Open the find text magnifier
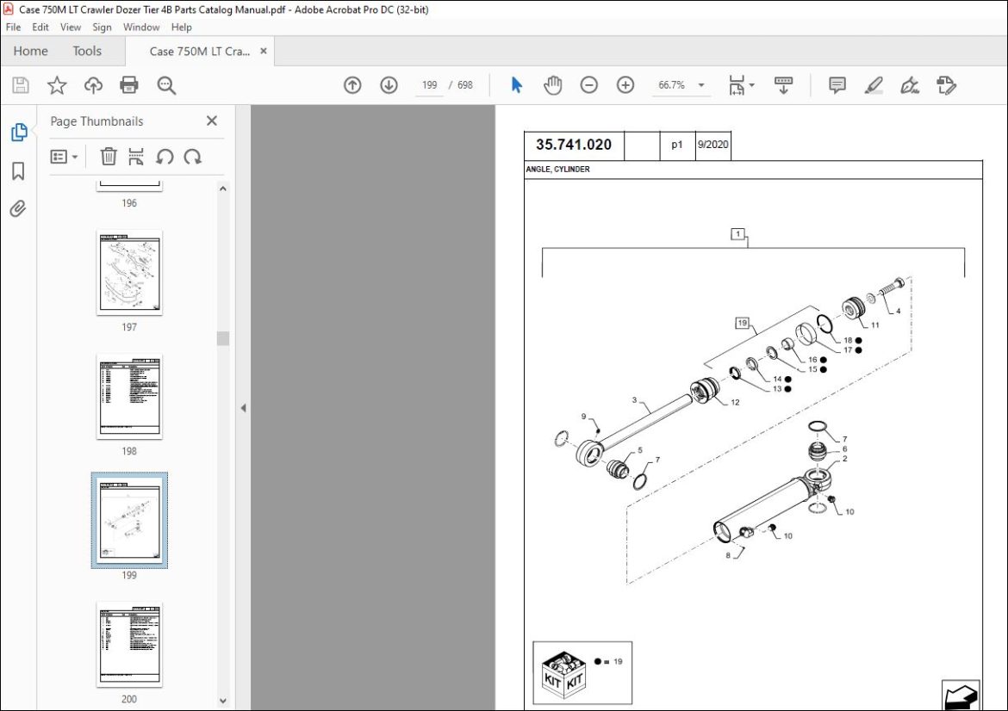 pyautogui.click(x=166, y=84)
